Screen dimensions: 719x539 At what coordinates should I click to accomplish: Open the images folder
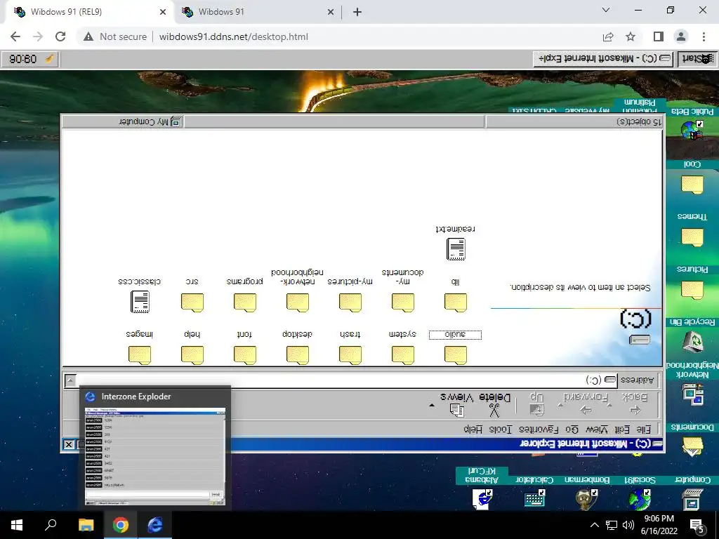tap(140, 354)
